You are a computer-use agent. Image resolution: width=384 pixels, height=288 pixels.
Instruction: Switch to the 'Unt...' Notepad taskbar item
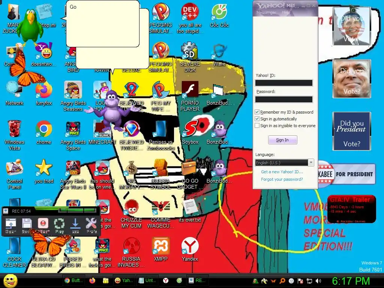point(147,280)
